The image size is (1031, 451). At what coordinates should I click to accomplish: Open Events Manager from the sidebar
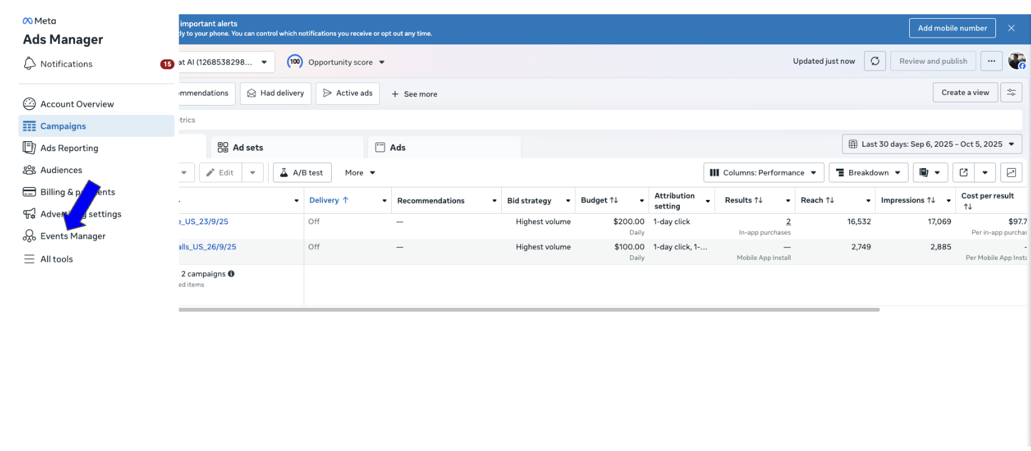(x=72, y=236)
